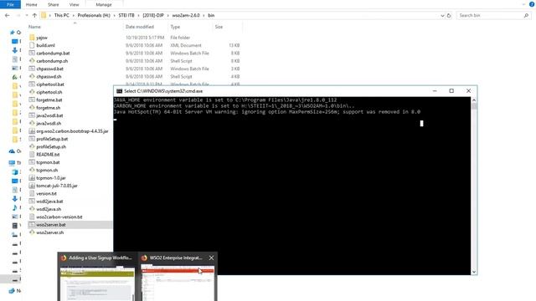Sort files by Name column header

point(34,27)
